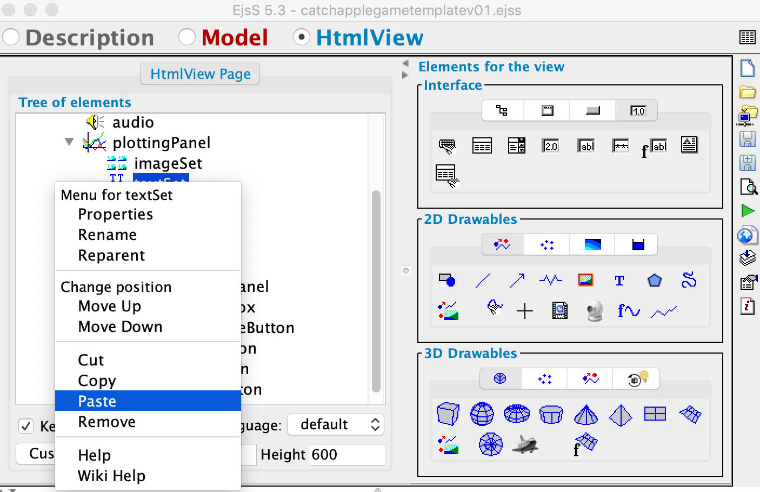Pick the 3D flat plane grid icon
The image size is (760, 492).
tap(655, 414)
